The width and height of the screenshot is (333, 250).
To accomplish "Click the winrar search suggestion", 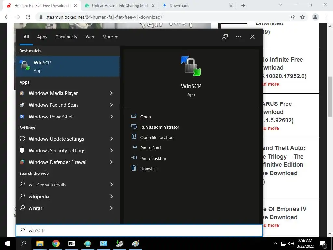I will click(x=68, y=208).
